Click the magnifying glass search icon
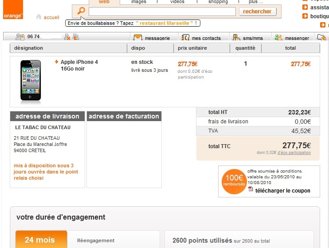Viewport: 329px width, 248px height. 81,11
